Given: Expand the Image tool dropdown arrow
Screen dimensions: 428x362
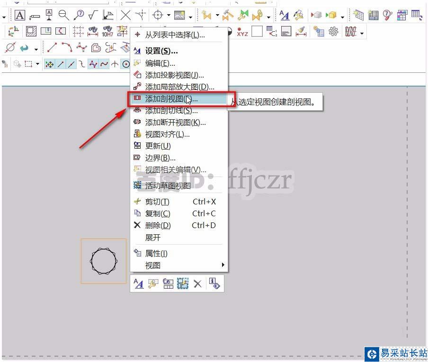Looking at the screenshot, I should point(190,17).
